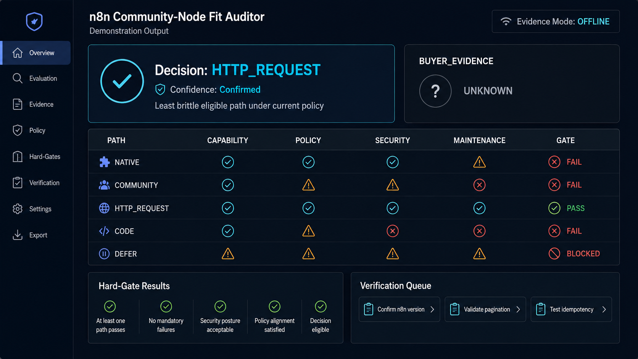The image size is (638, 359).
Task: Click the 'Security posture acceptable' check
Action: click(x=220, y=306)
